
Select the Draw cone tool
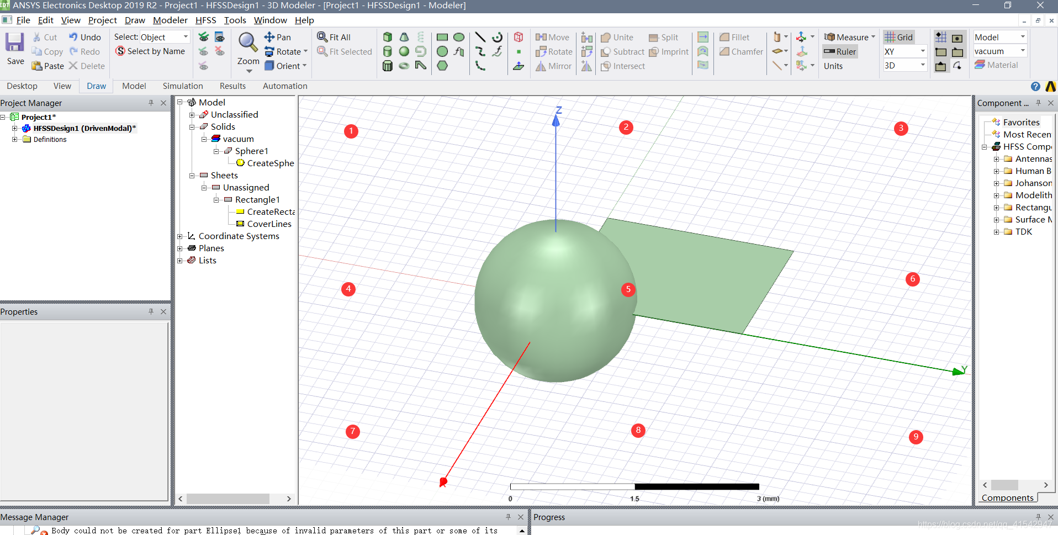[x=404, y=37]
